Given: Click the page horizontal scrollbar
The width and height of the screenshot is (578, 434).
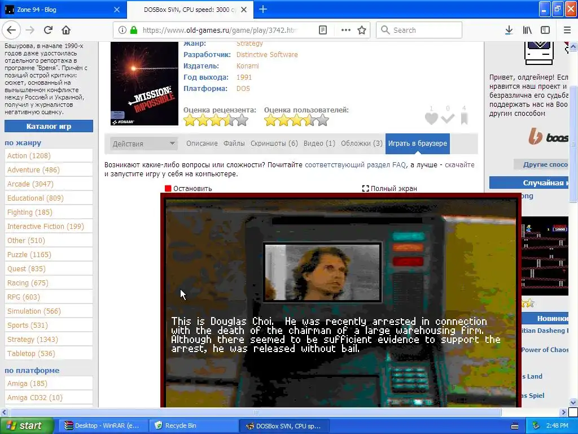Looking at the screenshot, I should tap(255, 412).
